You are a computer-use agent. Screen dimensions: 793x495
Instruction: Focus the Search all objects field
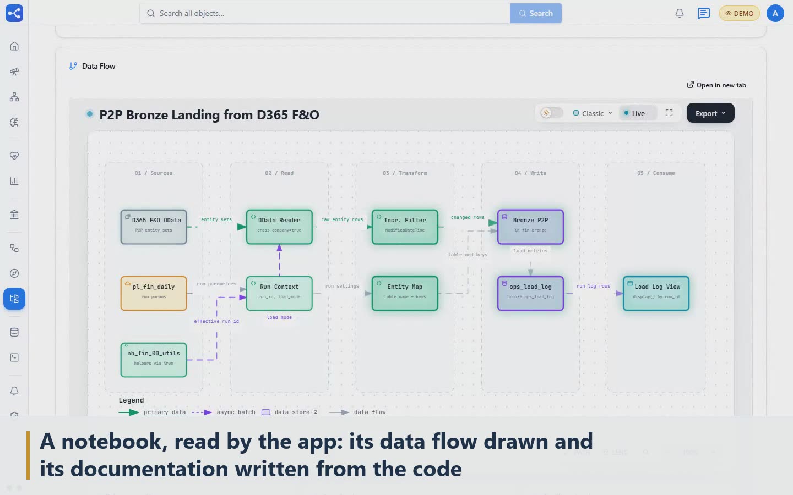point(325,13)
